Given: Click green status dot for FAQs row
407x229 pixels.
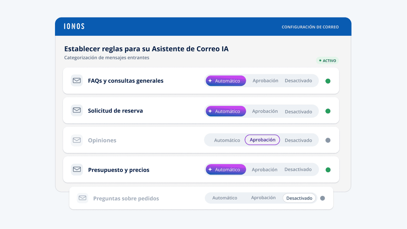Looking at the screenshot, I should point(328,81).
